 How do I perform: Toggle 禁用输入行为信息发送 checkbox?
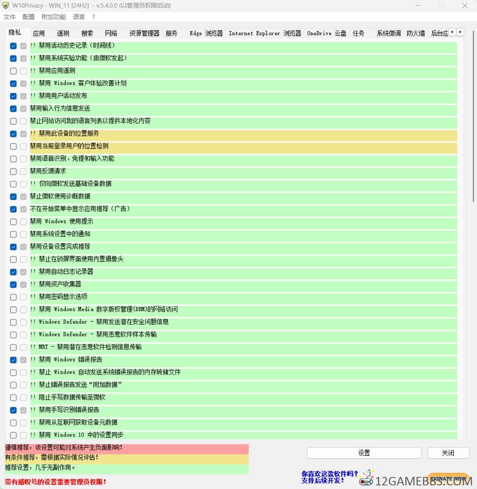pos(13,108)
